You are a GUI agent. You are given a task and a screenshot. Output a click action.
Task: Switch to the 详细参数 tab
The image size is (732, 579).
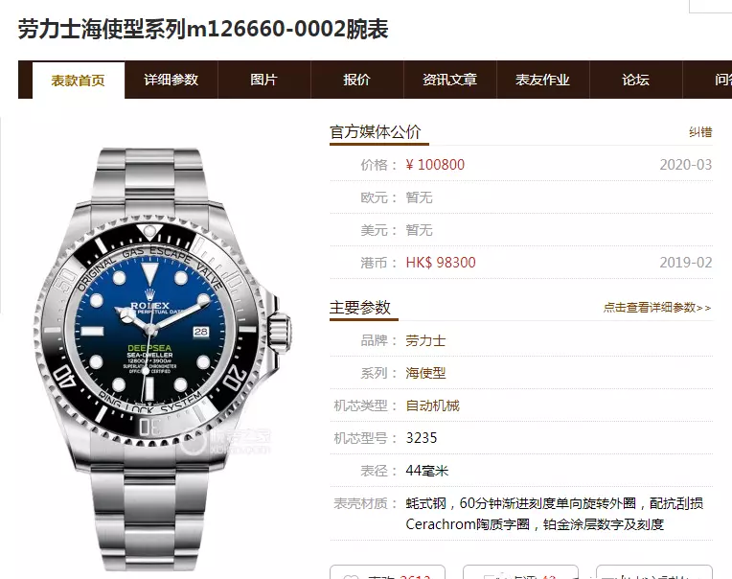[171, 80]
